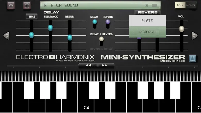
Task: Select previous preset with up arrow
Action: tap(46, 5)
